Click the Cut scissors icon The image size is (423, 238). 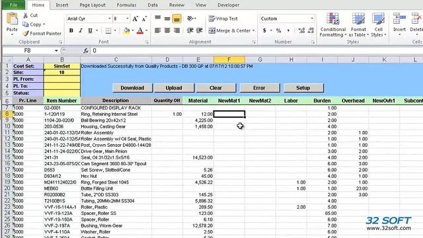[25, 15]
